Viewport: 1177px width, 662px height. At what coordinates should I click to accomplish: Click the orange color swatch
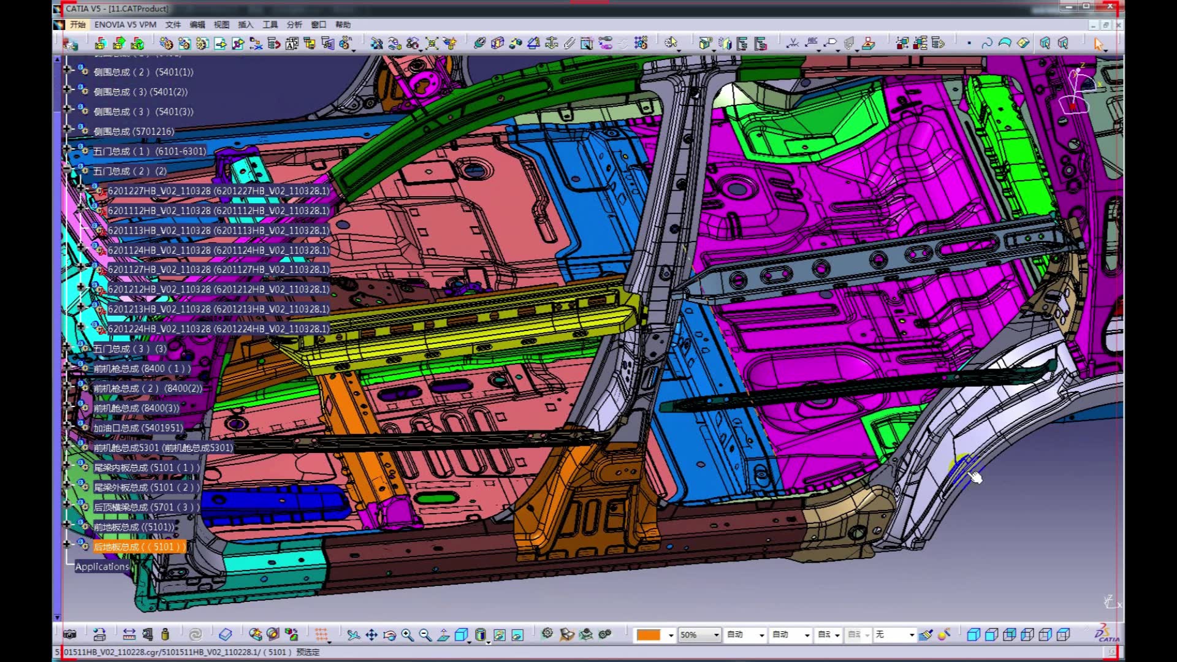648,635
